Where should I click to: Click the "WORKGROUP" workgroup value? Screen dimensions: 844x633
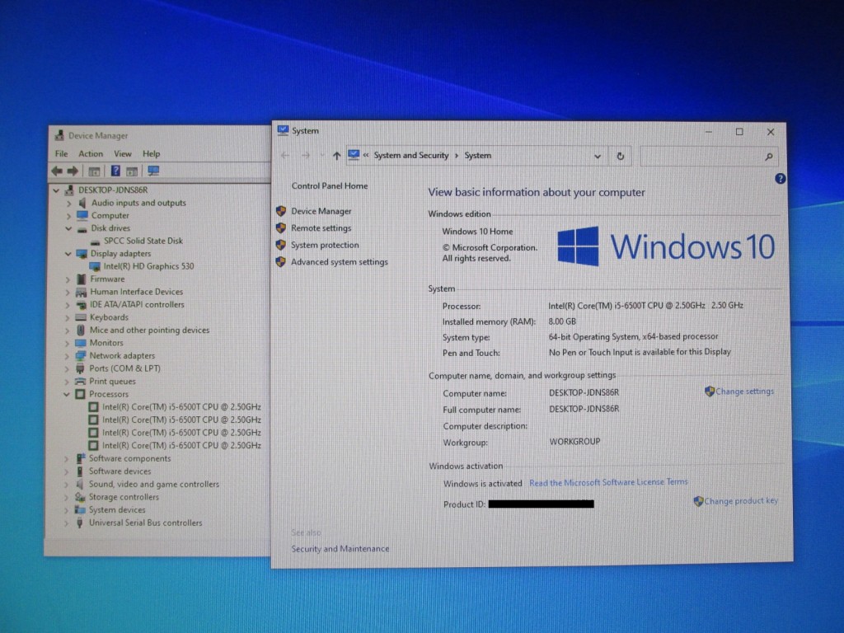(x=574, y=442)
